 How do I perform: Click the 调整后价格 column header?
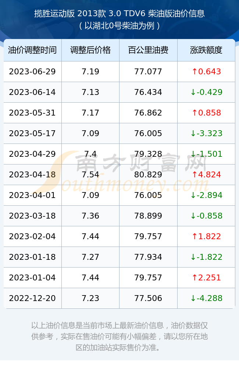pyautogui.click(x=90, y=50)
